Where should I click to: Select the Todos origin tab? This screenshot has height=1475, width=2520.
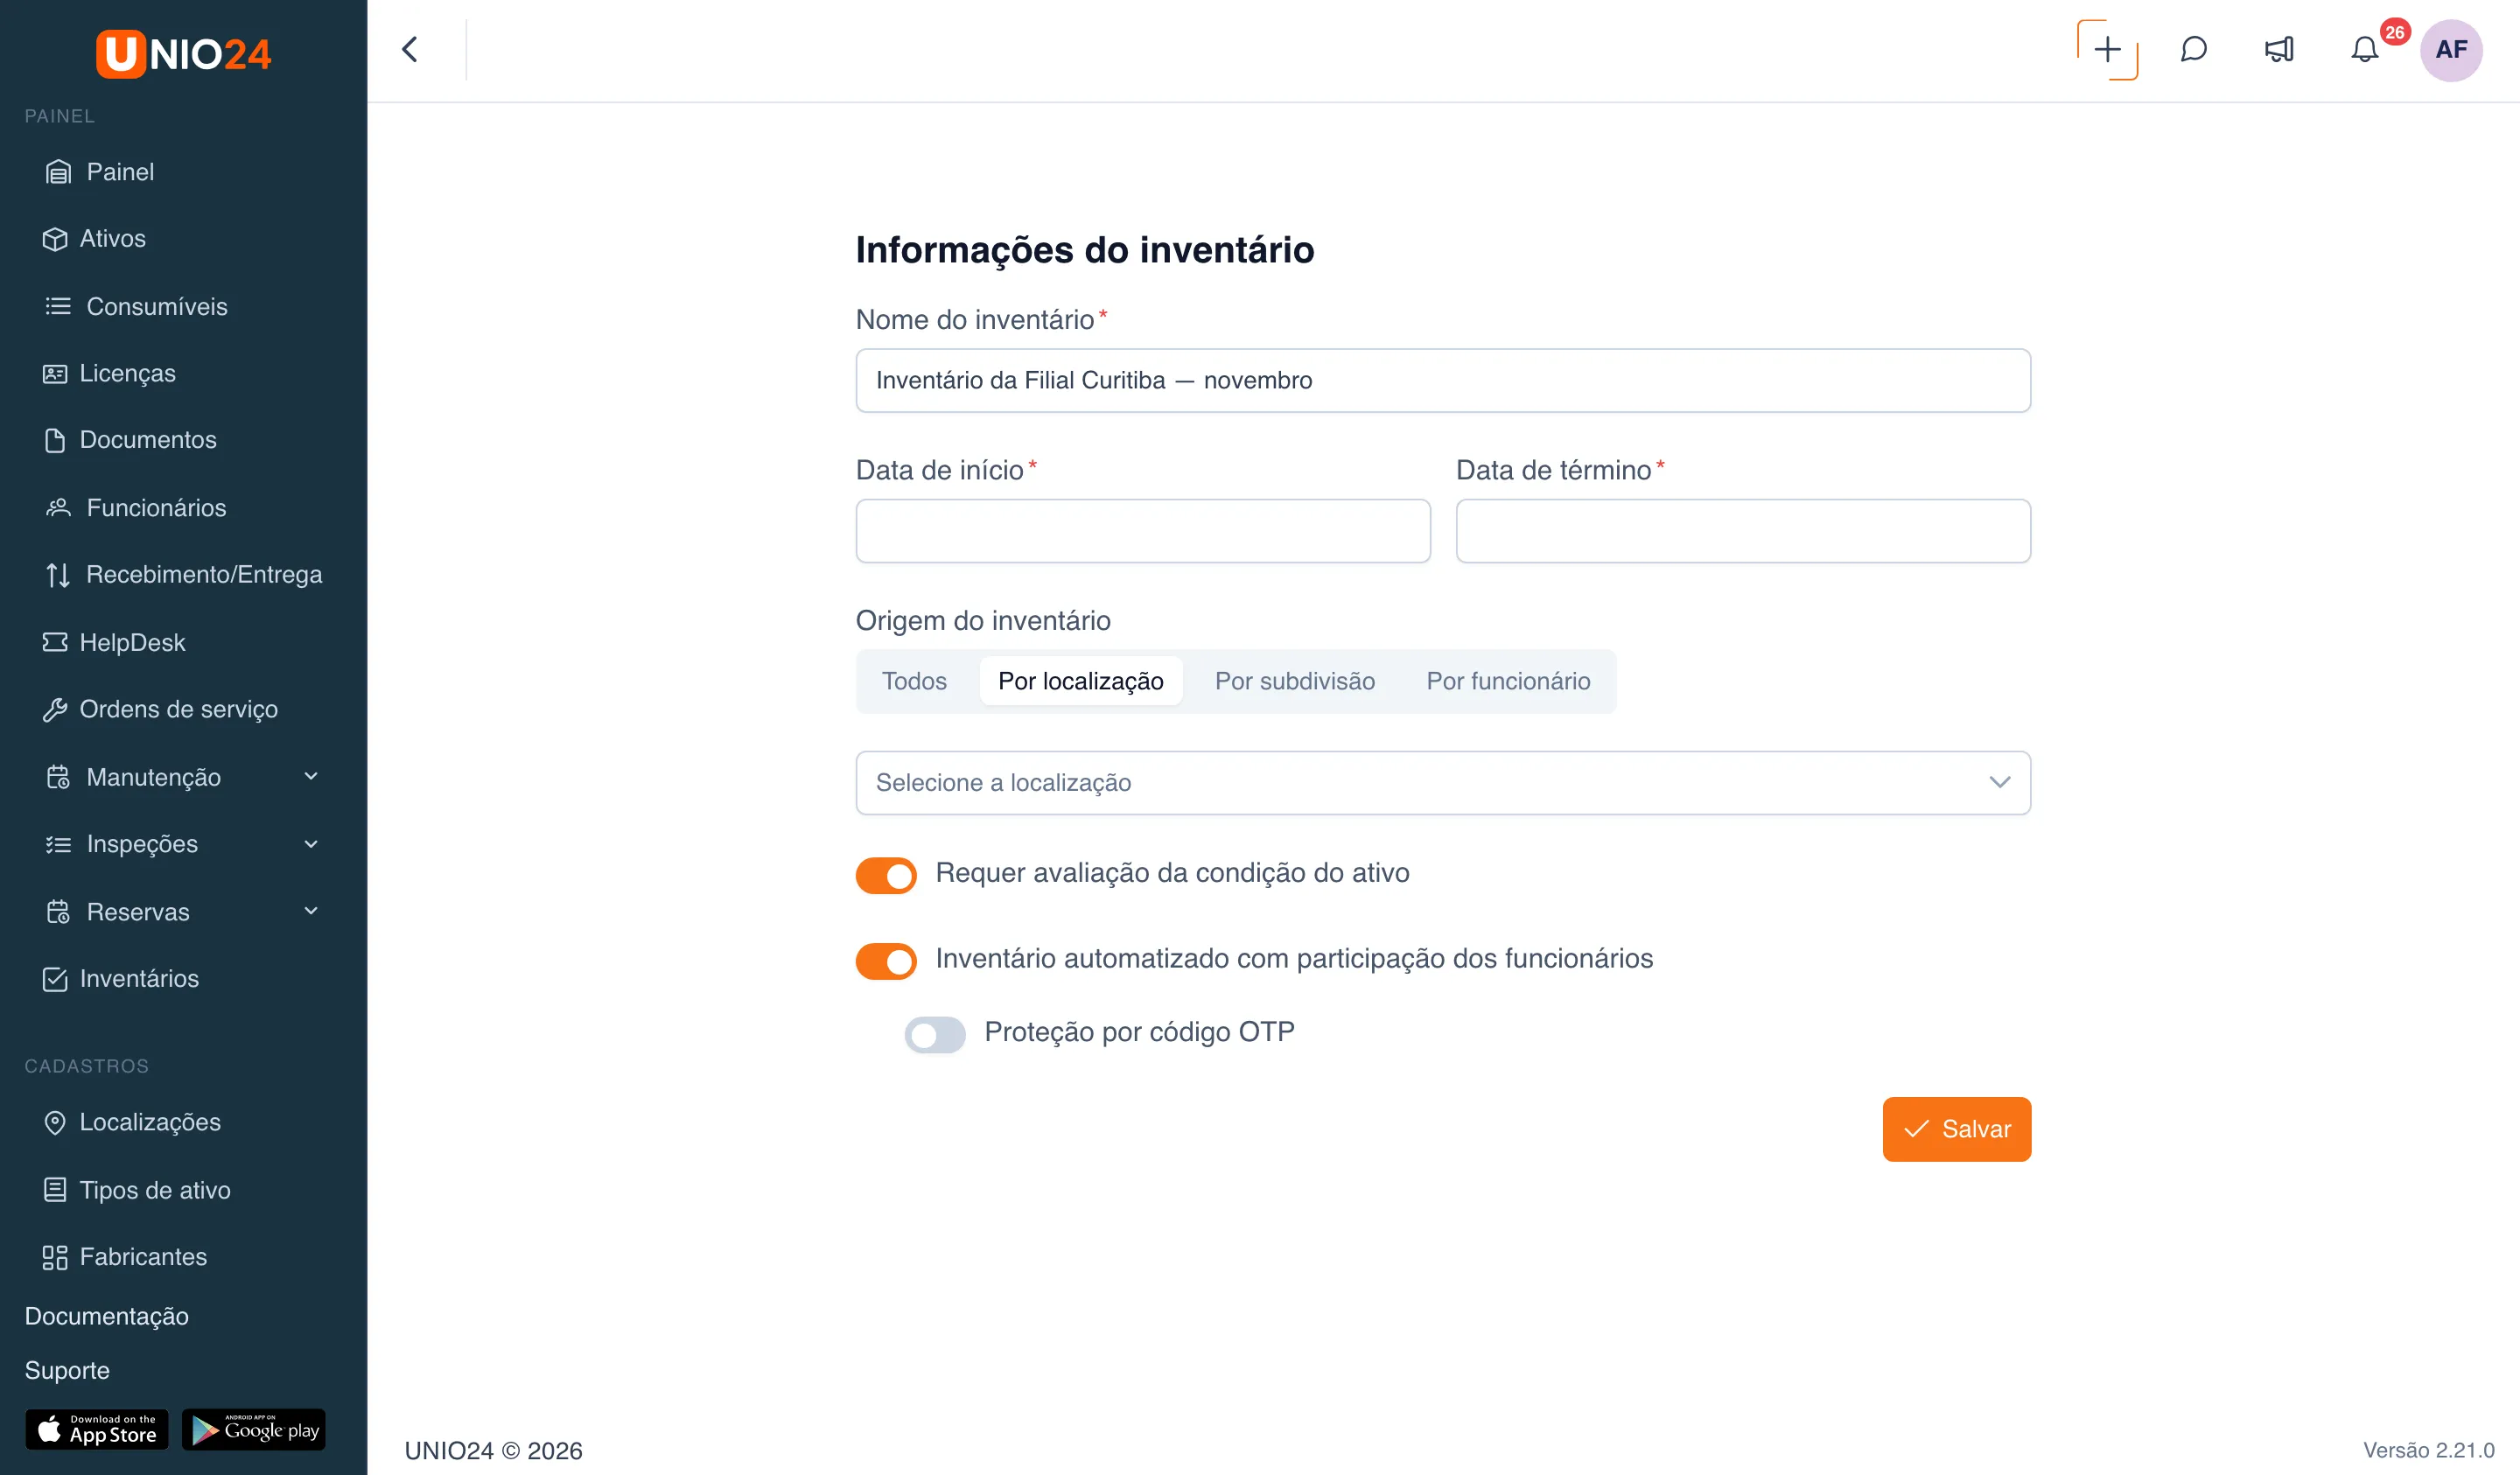pos(914,682)
